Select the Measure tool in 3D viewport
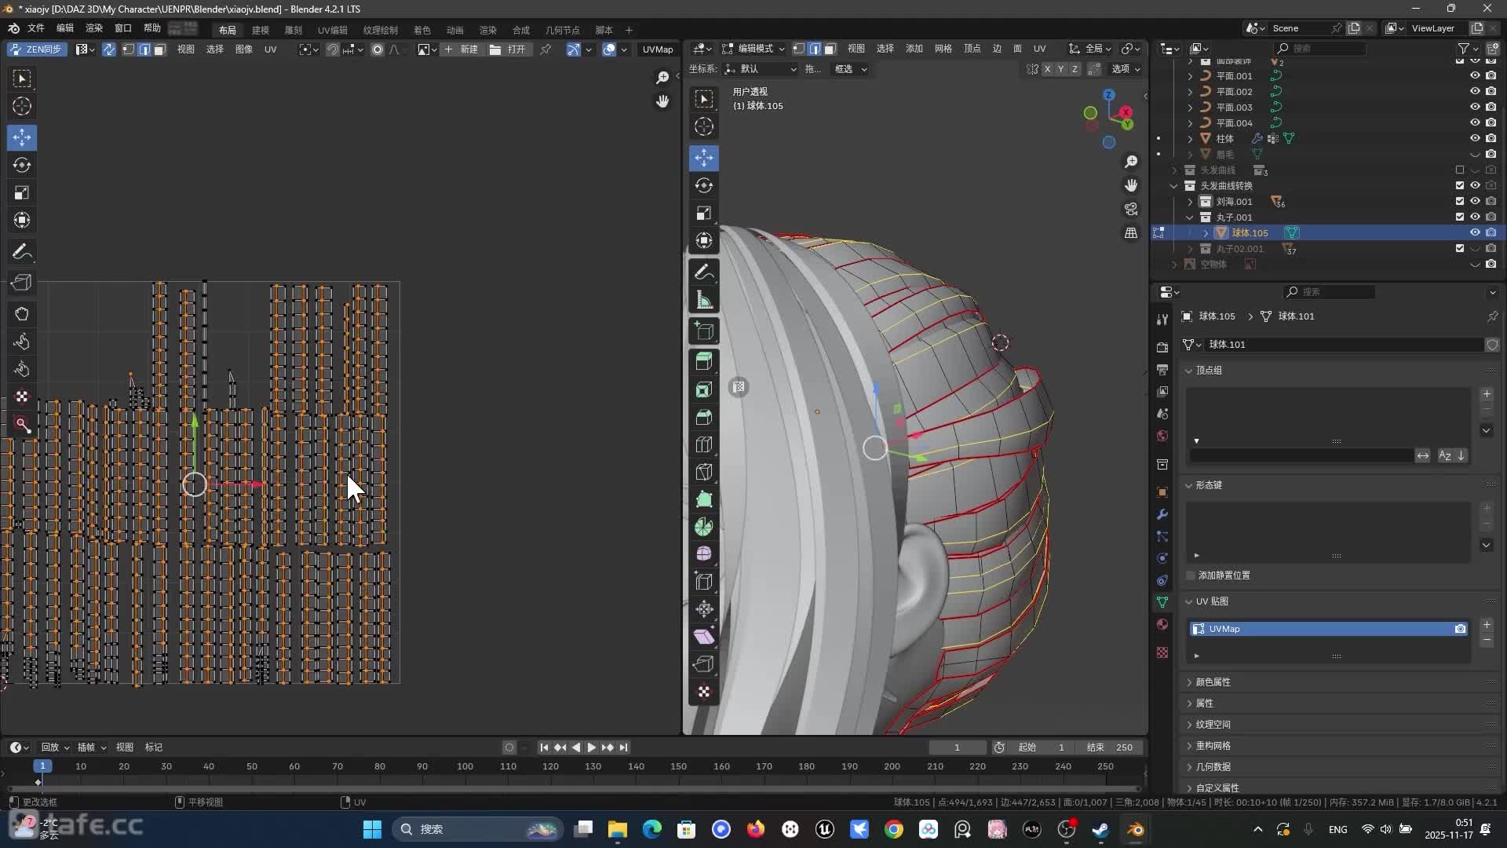1507x848 pixels. click(x=704, y=301)
